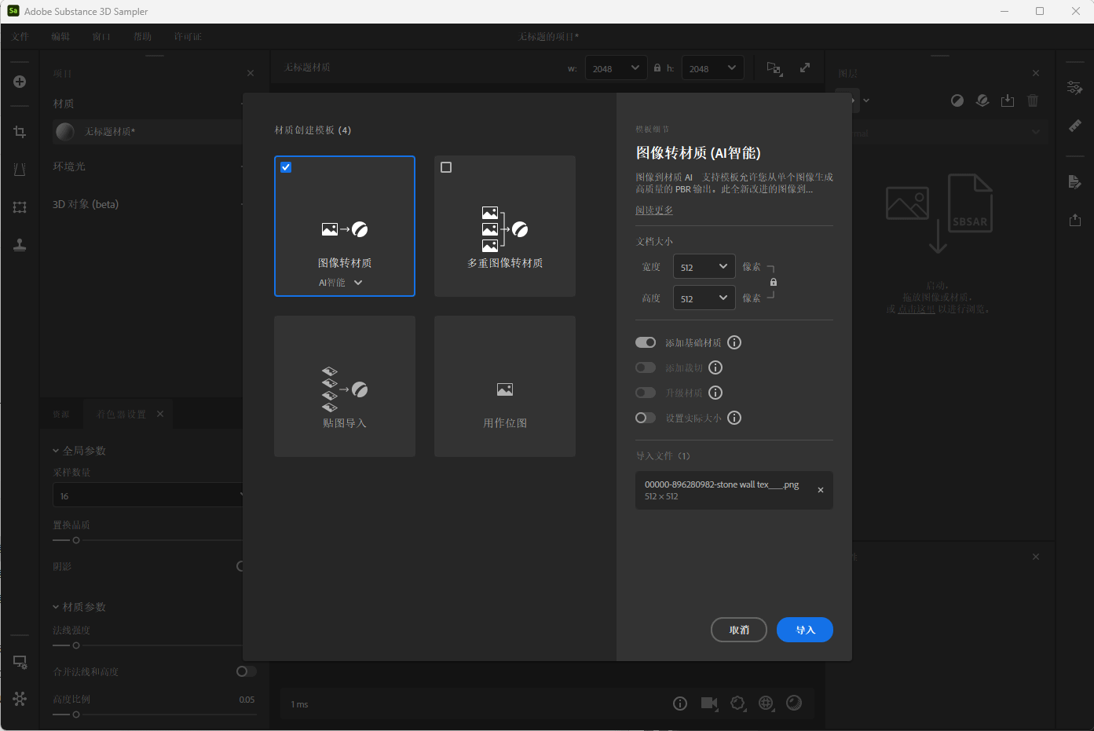Open the 文件 menu
1094x731 pixels.
(20, 37)
